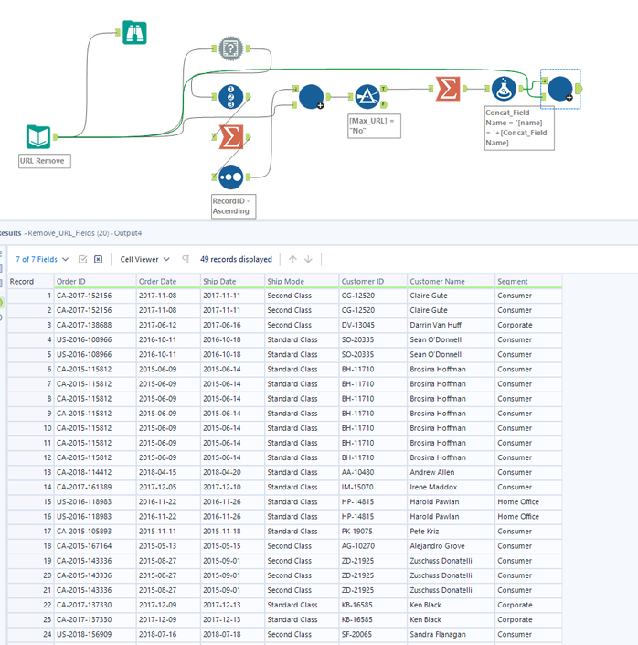Click the Corporate cell in row 3

[528, 325]
